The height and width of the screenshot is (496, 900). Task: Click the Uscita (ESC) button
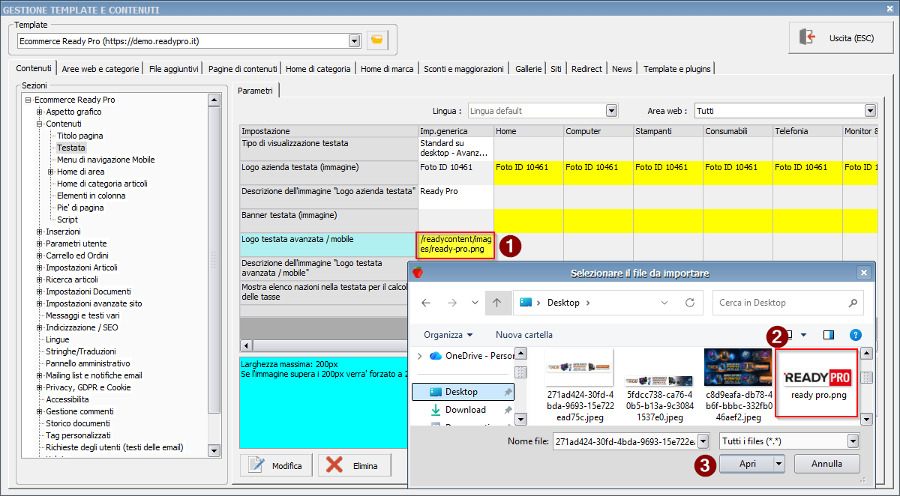coord(840,37)
